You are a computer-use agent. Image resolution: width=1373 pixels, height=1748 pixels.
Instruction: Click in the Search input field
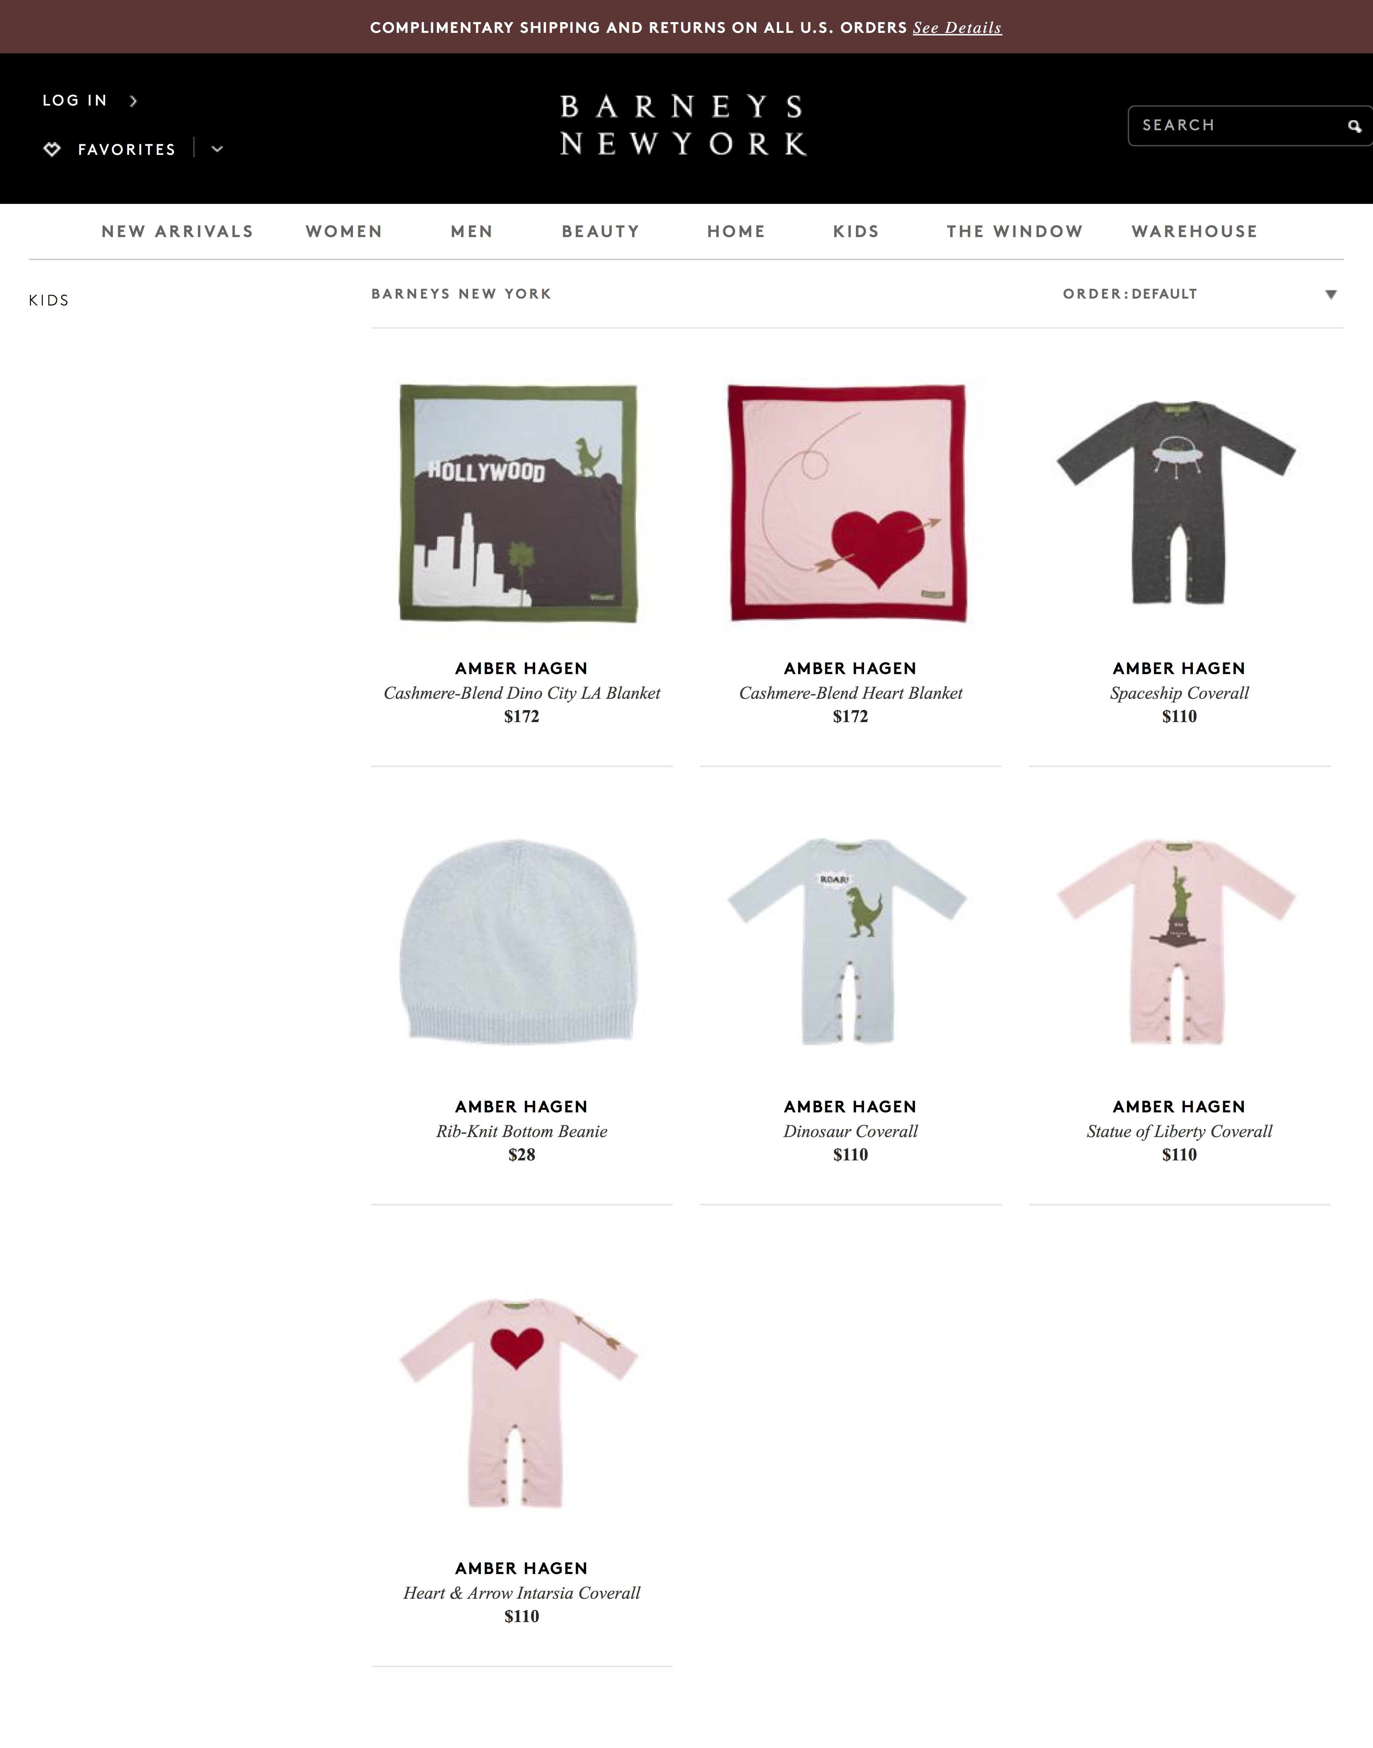(x=1238, y=125)
